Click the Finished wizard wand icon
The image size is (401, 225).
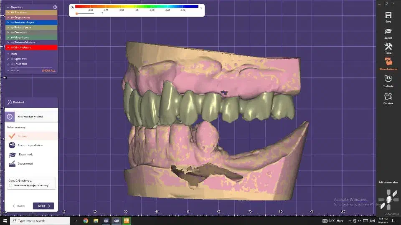coord(10,102)
